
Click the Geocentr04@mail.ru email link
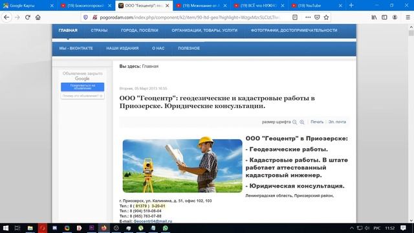[x=153, y=221]
